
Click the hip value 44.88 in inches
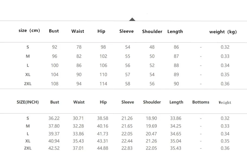[x=103, y=148]
